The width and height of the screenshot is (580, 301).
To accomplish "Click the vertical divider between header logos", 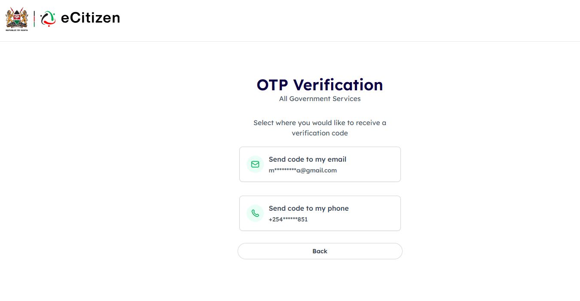I will [34, 18].
